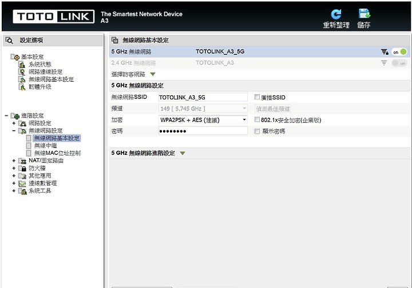Viewport: 412px width, 288px height.
Task: Click the 連線數管理 chart icon
Action: 22,183
